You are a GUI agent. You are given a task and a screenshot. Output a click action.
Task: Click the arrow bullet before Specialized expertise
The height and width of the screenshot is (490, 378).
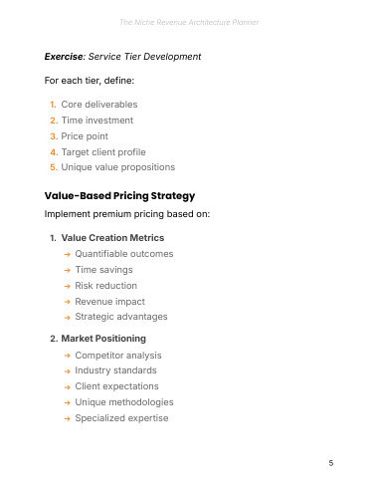pyautogui.click(x=68, y=419)
